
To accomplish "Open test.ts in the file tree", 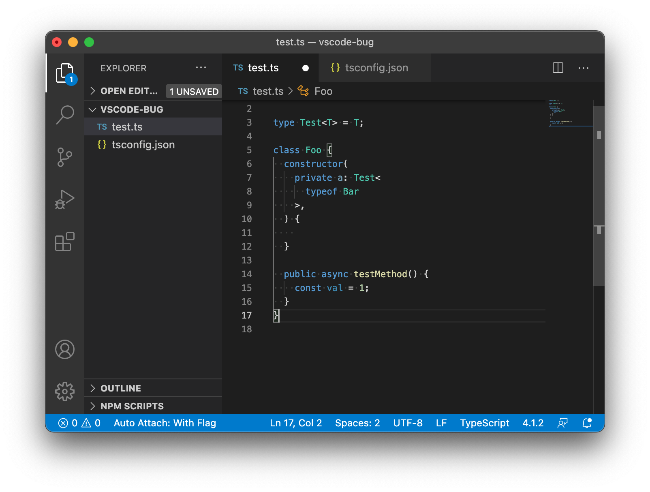I will (x=153, y=127).
